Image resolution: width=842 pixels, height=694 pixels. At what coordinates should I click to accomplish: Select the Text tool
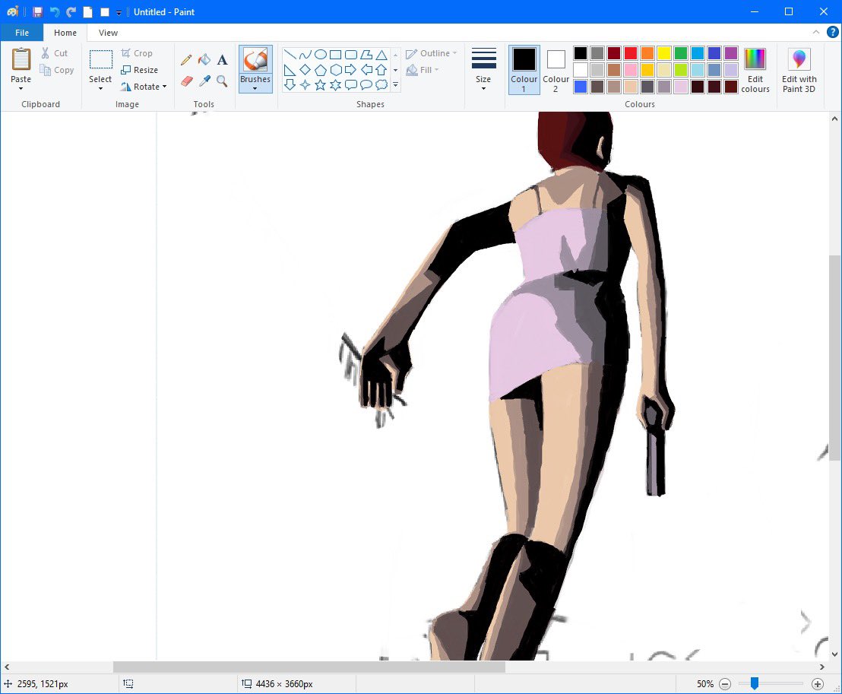pyautogui.click(x=223, y=59)
